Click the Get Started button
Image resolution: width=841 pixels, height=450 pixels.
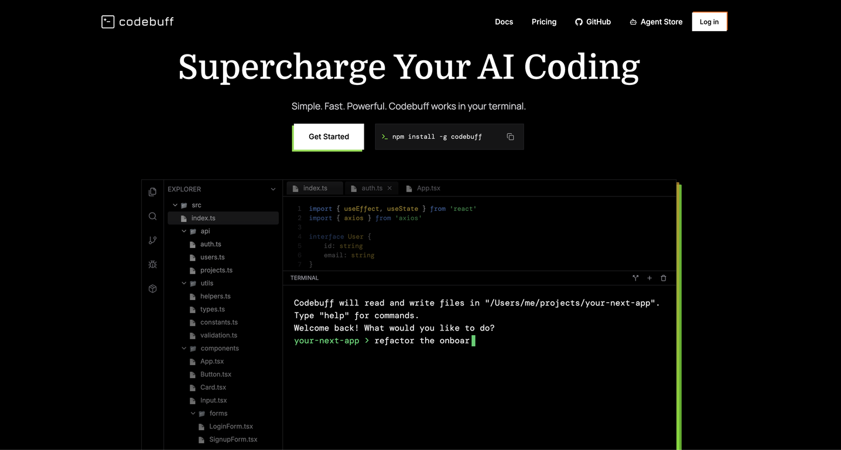pos(329,137)
